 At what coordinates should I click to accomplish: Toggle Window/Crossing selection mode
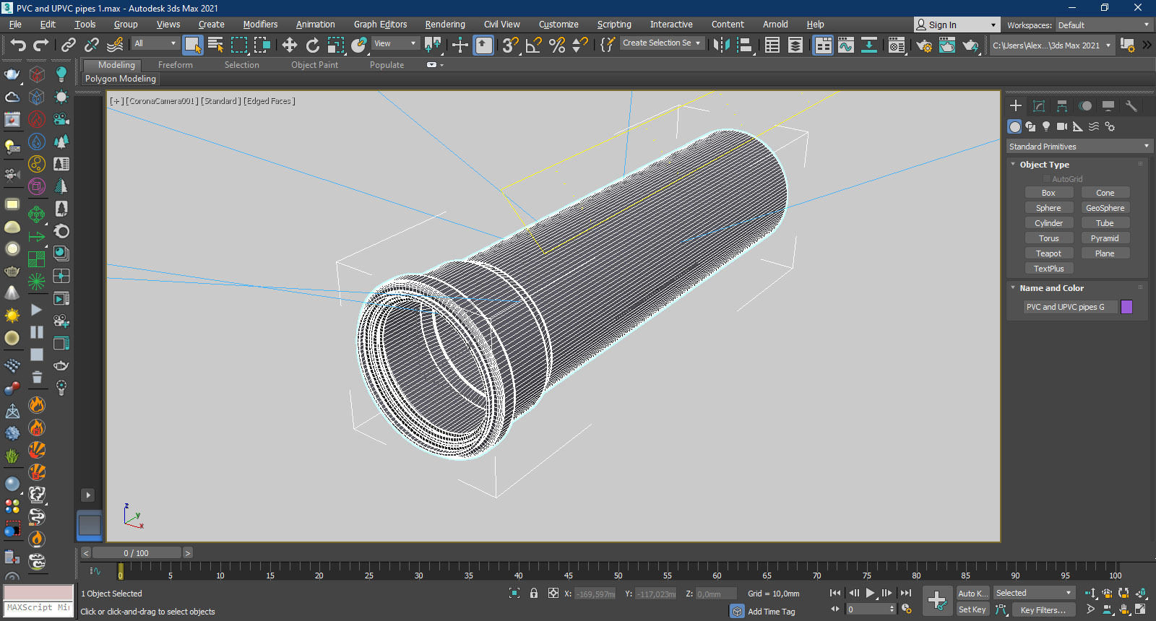pyautogui.click(x=262, y=45)
